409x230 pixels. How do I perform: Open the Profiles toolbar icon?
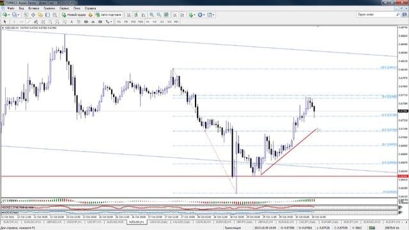(x=14, y=15)
